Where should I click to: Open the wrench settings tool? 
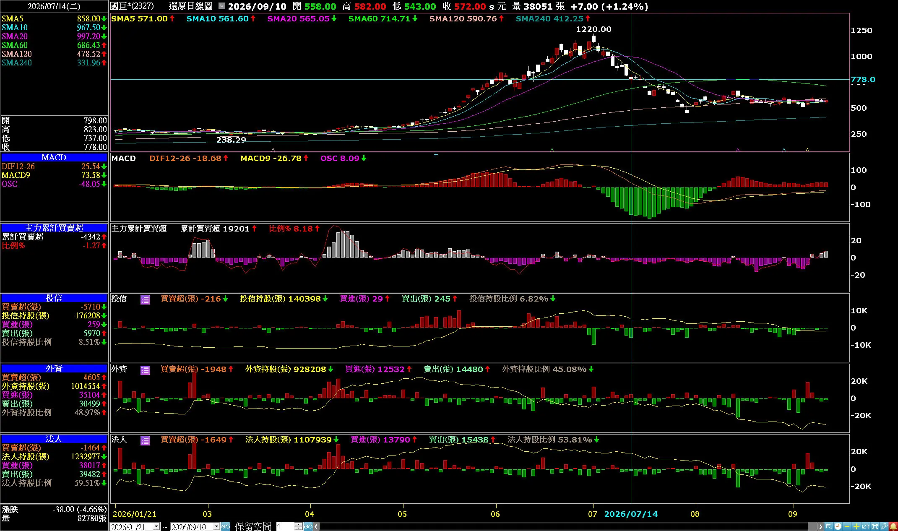[884, 526]
